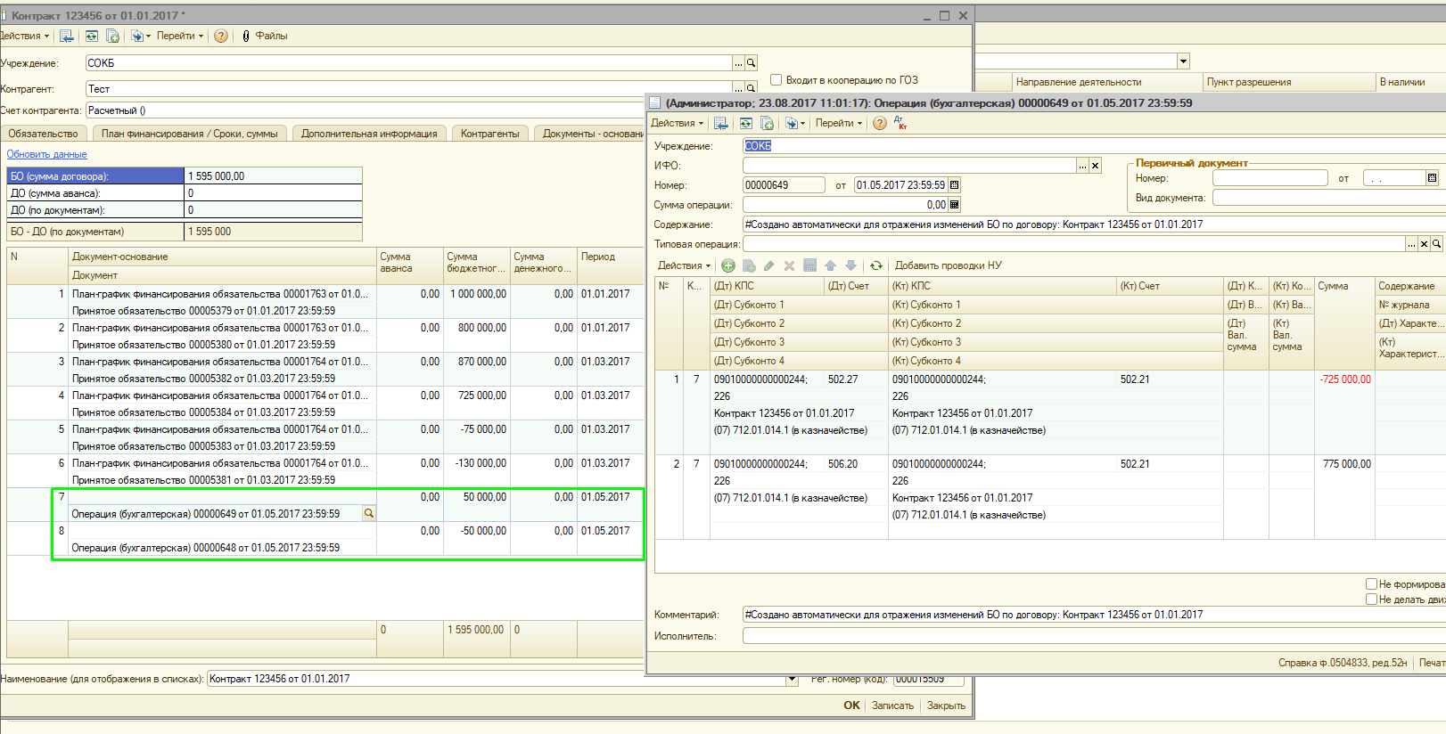
Task: Open the calculator for Сумма операции field
Action: pyautogui.click(x=955, y=205)
